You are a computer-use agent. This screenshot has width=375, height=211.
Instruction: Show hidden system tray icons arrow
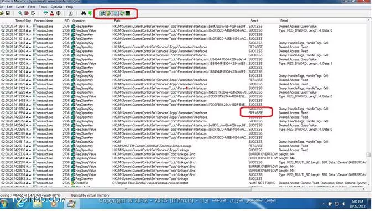pos(324,204)
